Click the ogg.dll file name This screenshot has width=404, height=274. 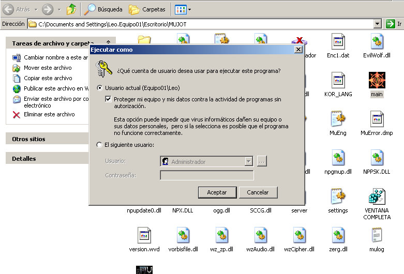(x=221, y=210)
